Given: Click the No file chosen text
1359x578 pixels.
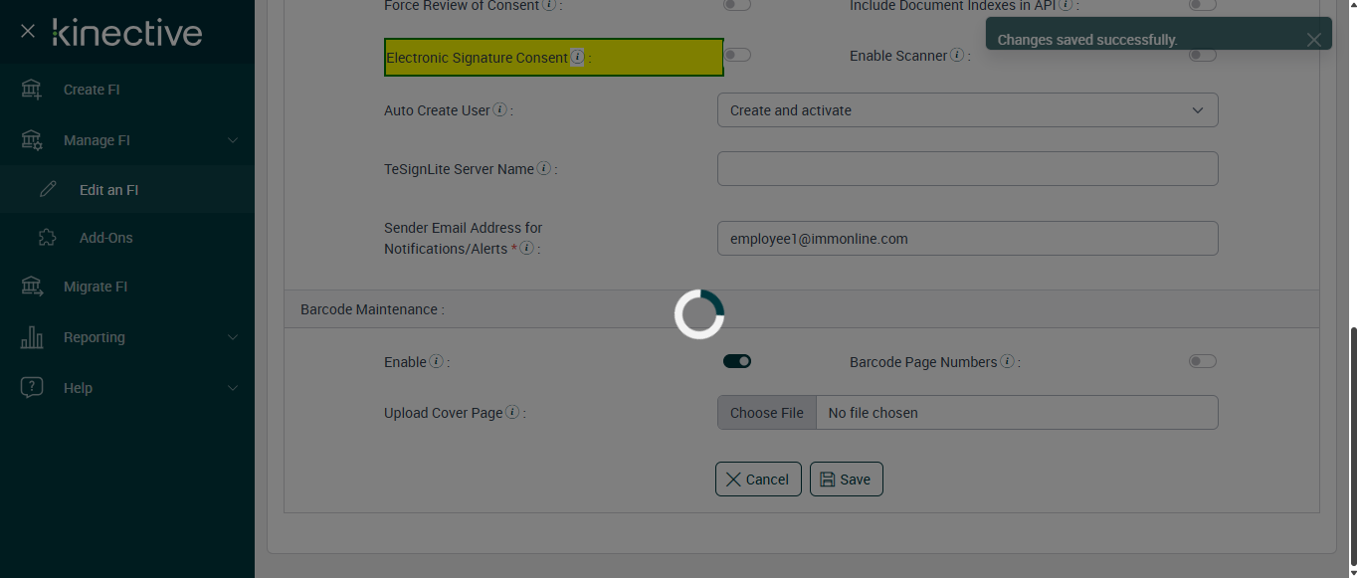Looking at the screenshot, I should pyautogui.click(x=874, y=413).
